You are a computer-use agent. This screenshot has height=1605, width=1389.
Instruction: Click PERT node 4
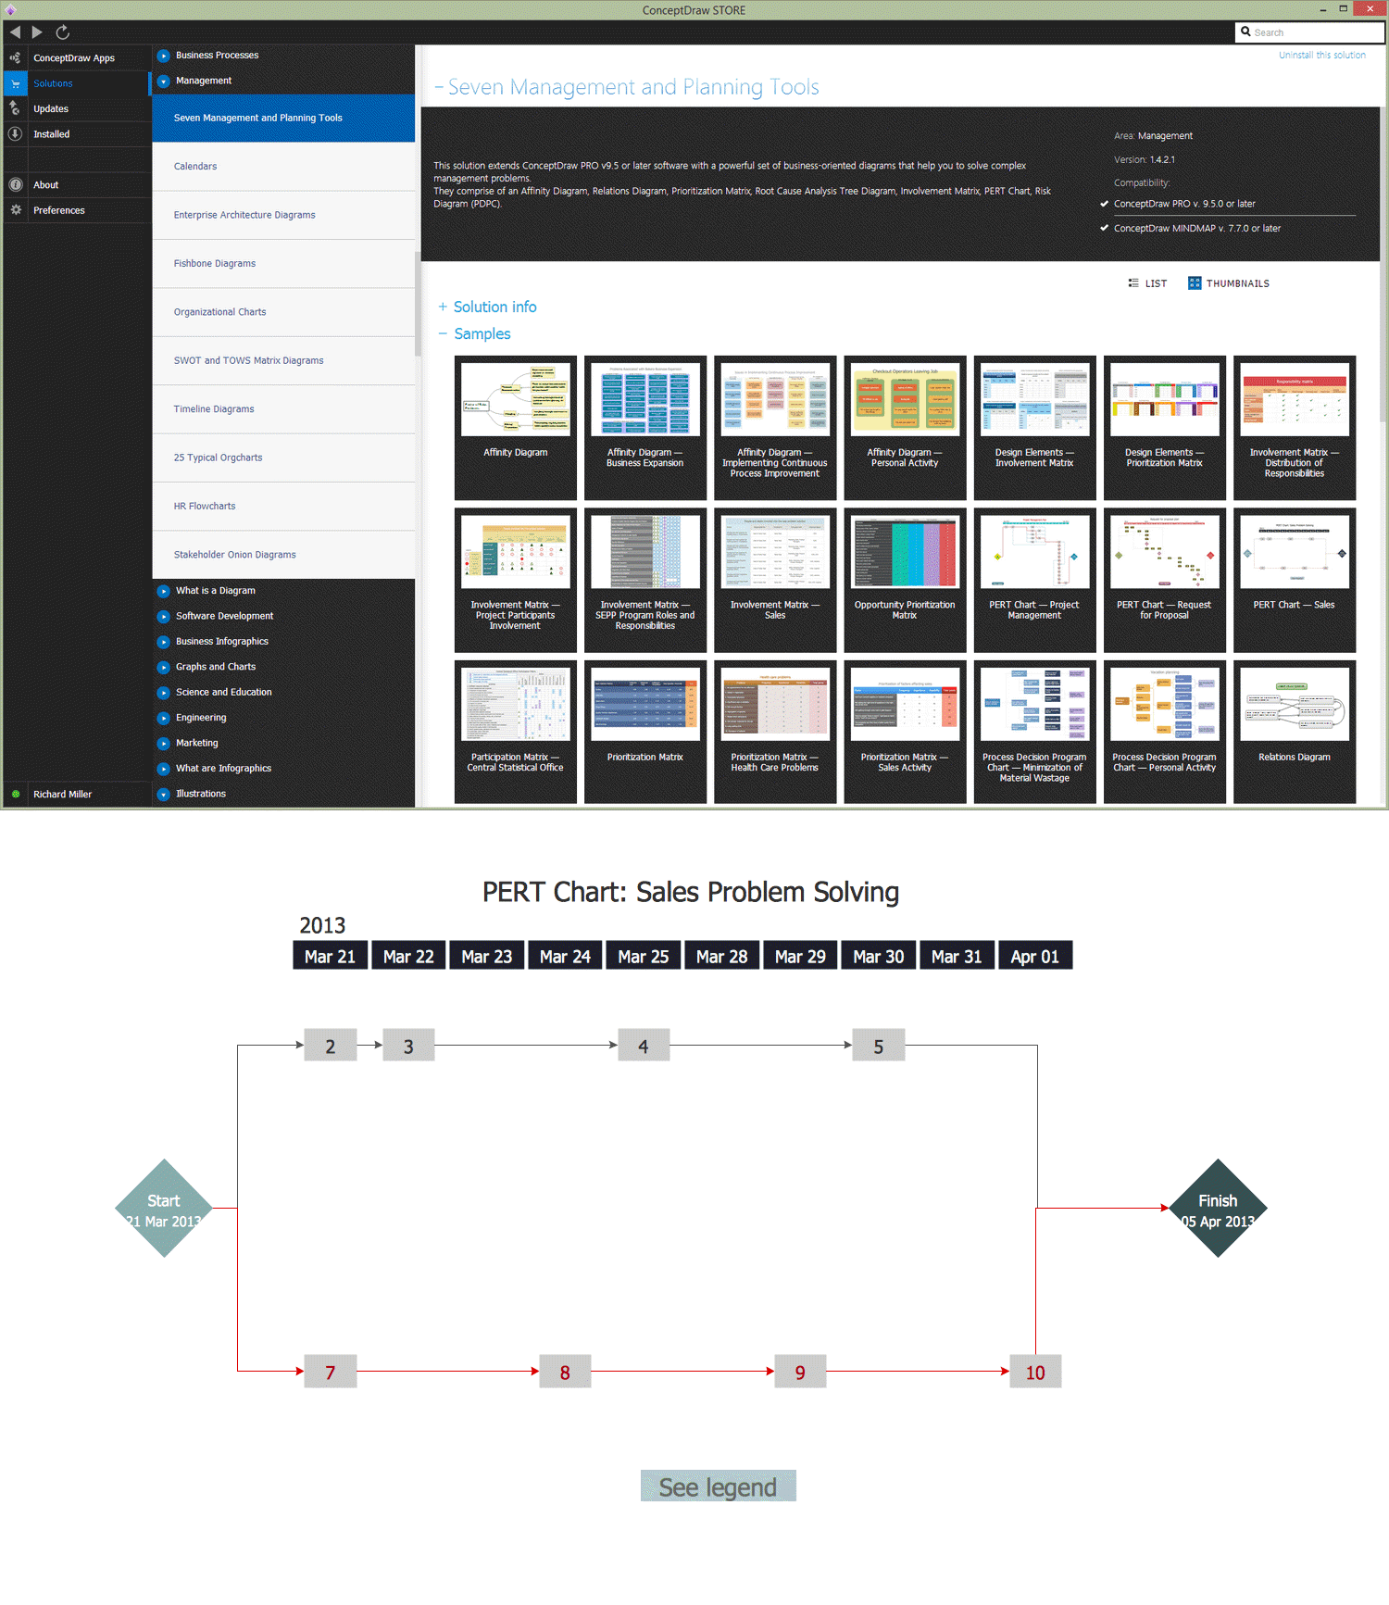click(x=644, y=1046)
